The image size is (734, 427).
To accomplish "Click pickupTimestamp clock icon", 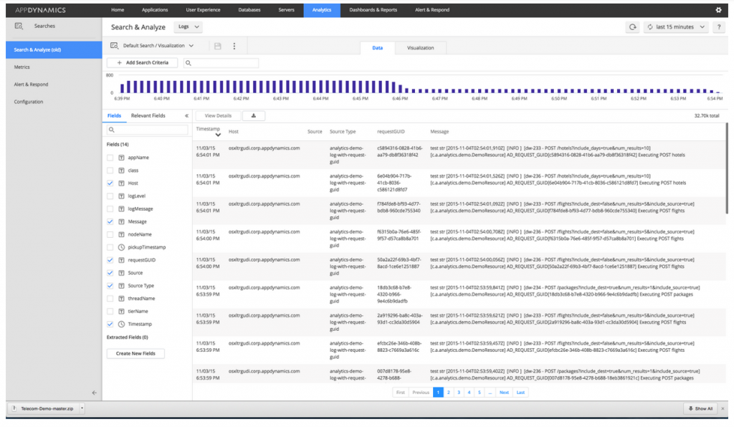I will click(x=121, y=247).
